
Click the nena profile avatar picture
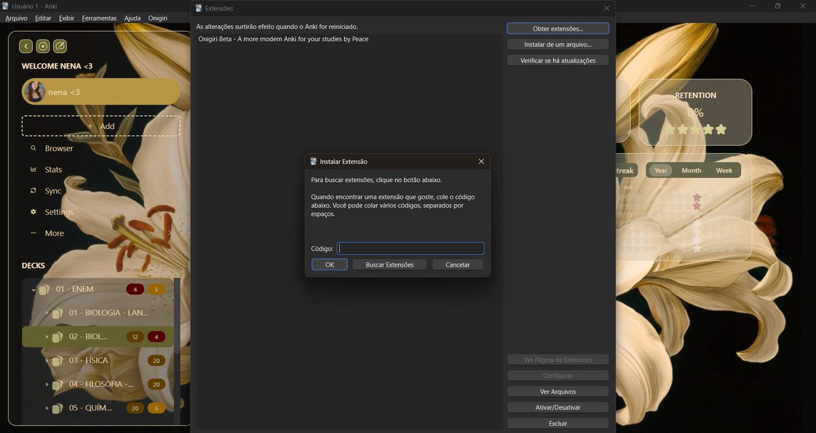click(x=34, y=92)
